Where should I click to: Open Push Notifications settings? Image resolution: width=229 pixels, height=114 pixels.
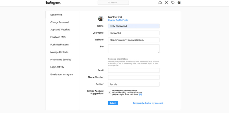(60, 45)
